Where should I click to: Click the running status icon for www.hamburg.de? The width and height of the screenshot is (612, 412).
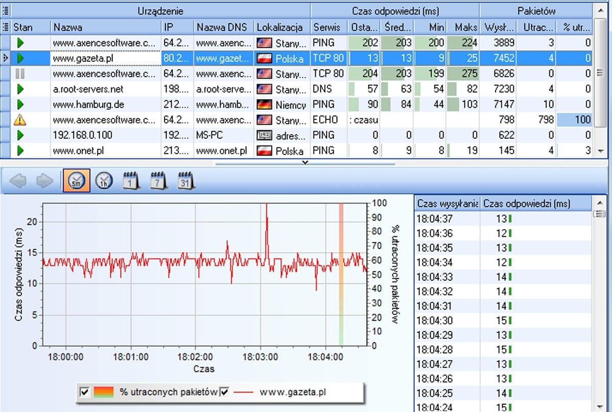20,104
